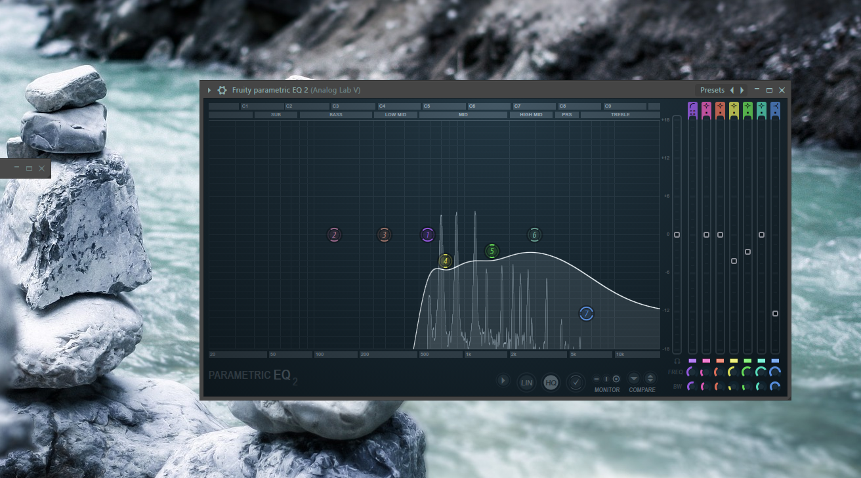Click teal band 6 FREQ knob
This screenshot has height=478, width=861.
point(761,372)
